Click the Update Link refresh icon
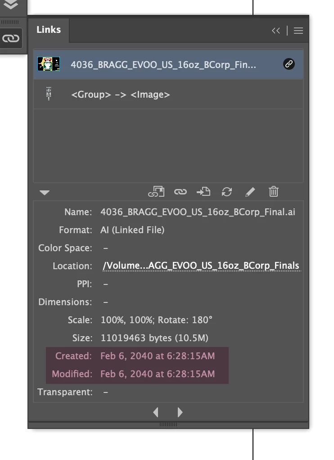334x460 pixels. (x=227, y=192)
